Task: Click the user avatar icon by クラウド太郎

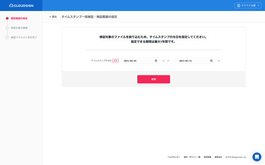Action: tap(238, 6)
